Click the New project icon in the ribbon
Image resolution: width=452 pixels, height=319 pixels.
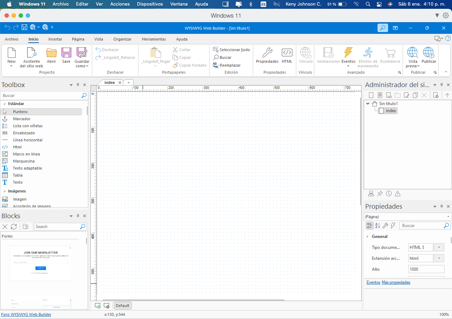[12, 53]
